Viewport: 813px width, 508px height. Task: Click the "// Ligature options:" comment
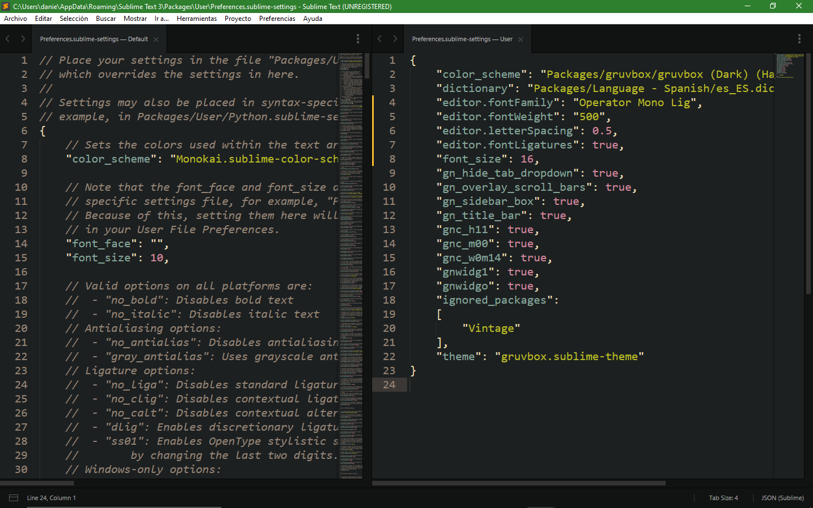130,371
